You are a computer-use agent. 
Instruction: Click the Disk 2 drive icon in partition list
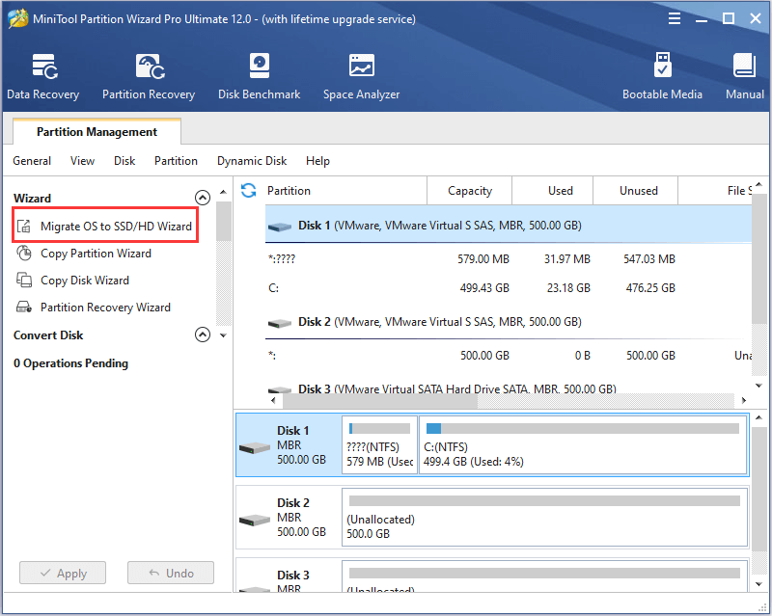pyautogui.click(x=280, y=323)
